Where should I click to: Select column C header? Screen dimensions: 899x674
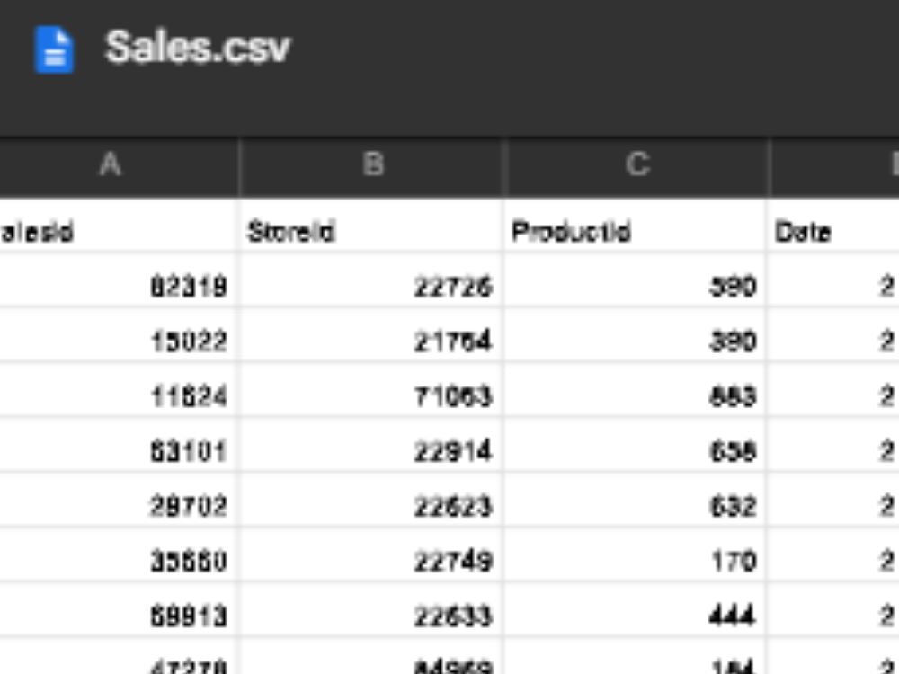click(638, 164)
